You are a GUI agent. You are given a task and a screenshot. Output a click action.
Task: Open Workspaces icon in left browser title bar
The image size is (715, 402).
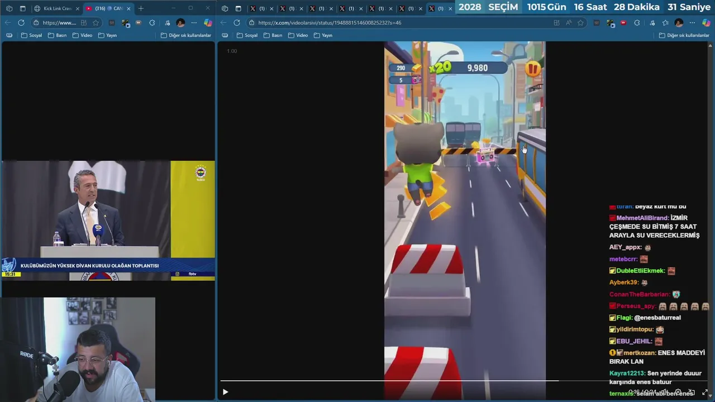(x=9, y=8)
